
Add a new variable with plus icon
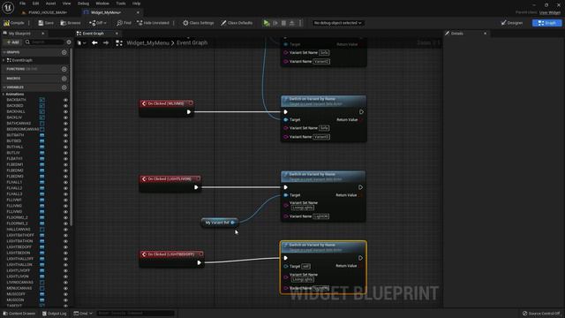[64, 87]
